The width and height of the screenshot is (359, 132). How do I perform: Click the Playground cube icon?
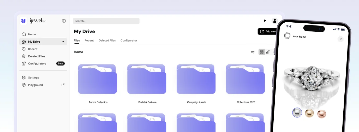click(24, 85)
